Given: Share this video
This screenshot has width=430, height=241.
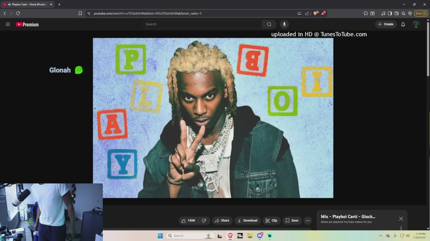Looking at the screenshot, I should pos(222,221).
